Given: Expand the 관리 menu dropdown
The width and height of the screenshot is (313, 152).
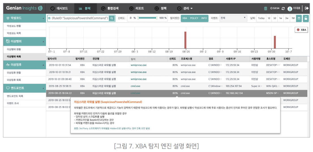Looking at the screenshot, I should click(x=185, y=8).
